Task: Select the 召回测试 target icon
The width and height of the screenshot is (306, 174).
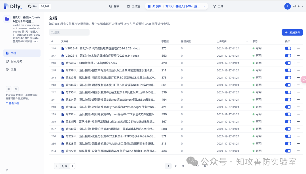Action: [x=7, y=61]
